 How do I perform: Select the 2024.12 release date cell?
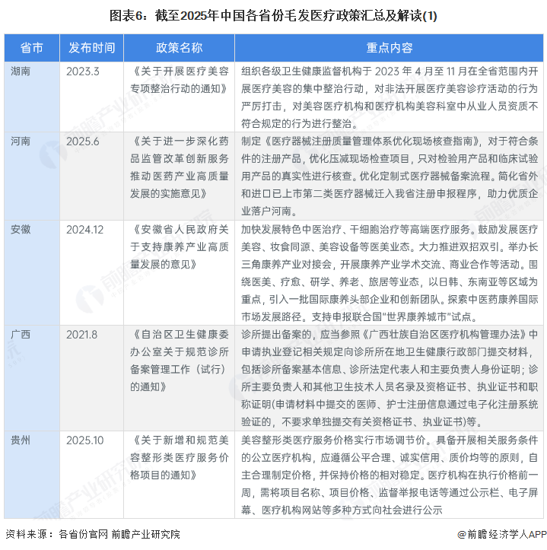click(x=85, y=229)
